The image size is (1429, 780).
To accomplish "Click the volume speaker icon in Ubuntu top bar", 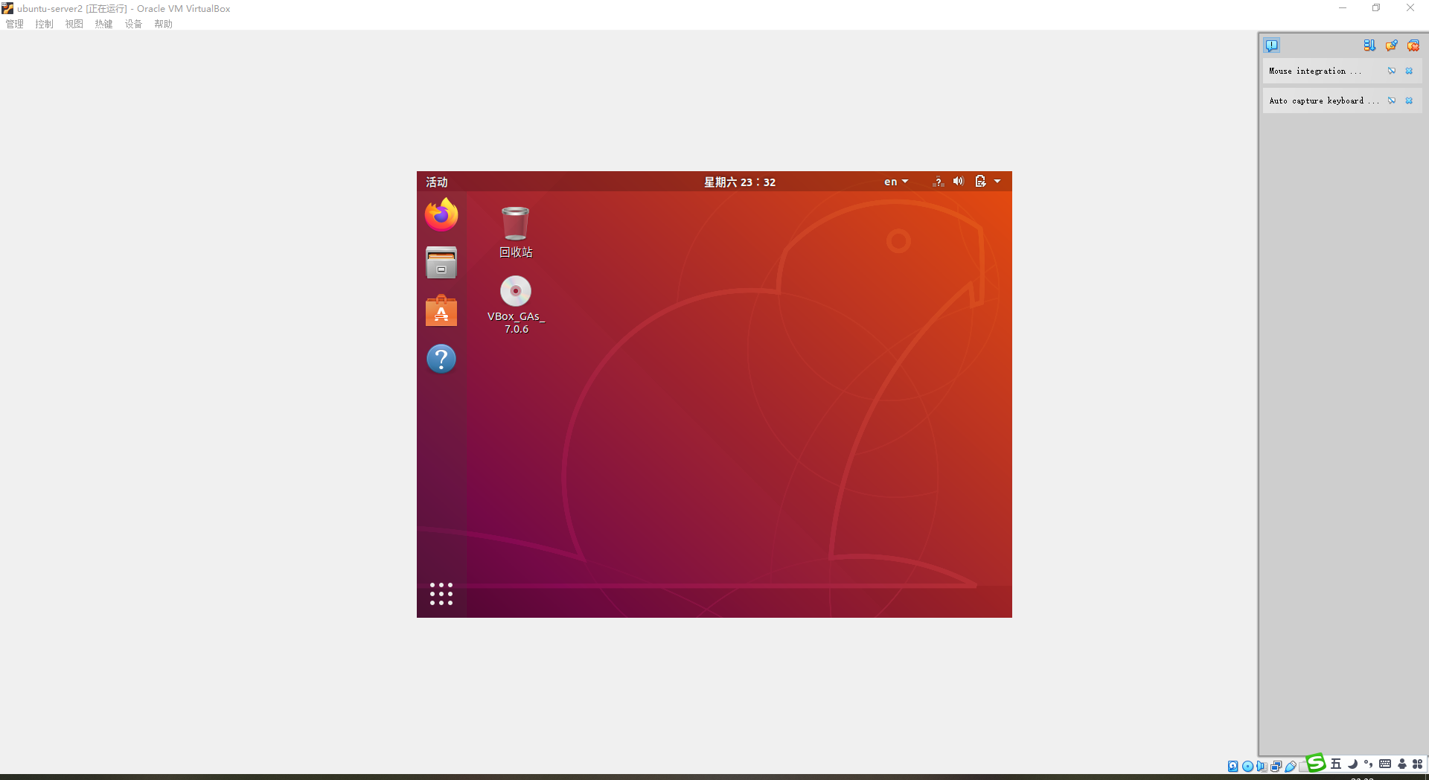I will click(x=959, y=182).
